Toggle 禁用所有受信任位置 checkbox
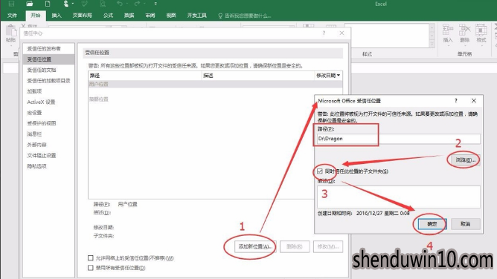Image resolution: width=497 pixels, height=279 pixels. point(91,268)
